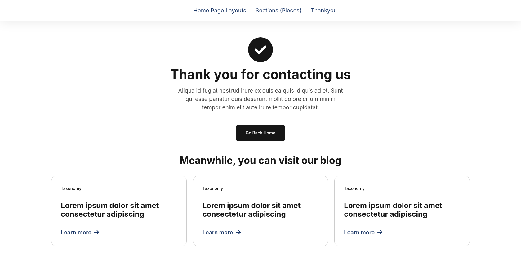The height and width of the screenshot is (272, 521).
Task: Open the Home Page Layouts menu item
Action: (x=220, y=11)
